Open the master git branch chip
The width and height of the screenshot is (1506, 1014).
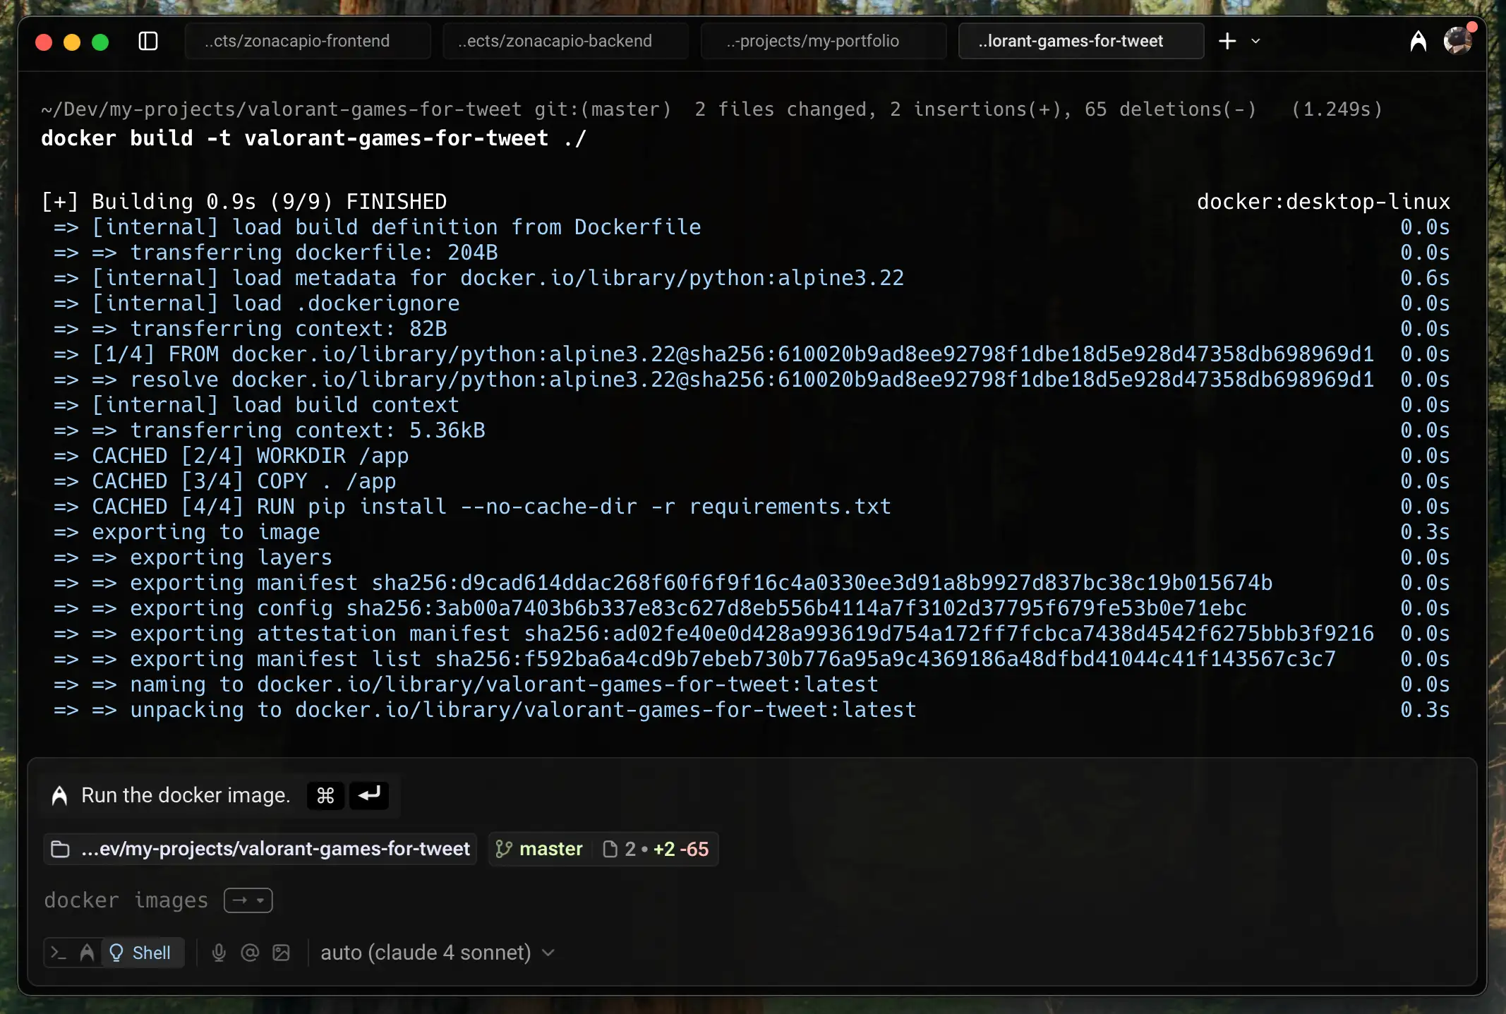point(540,849)
